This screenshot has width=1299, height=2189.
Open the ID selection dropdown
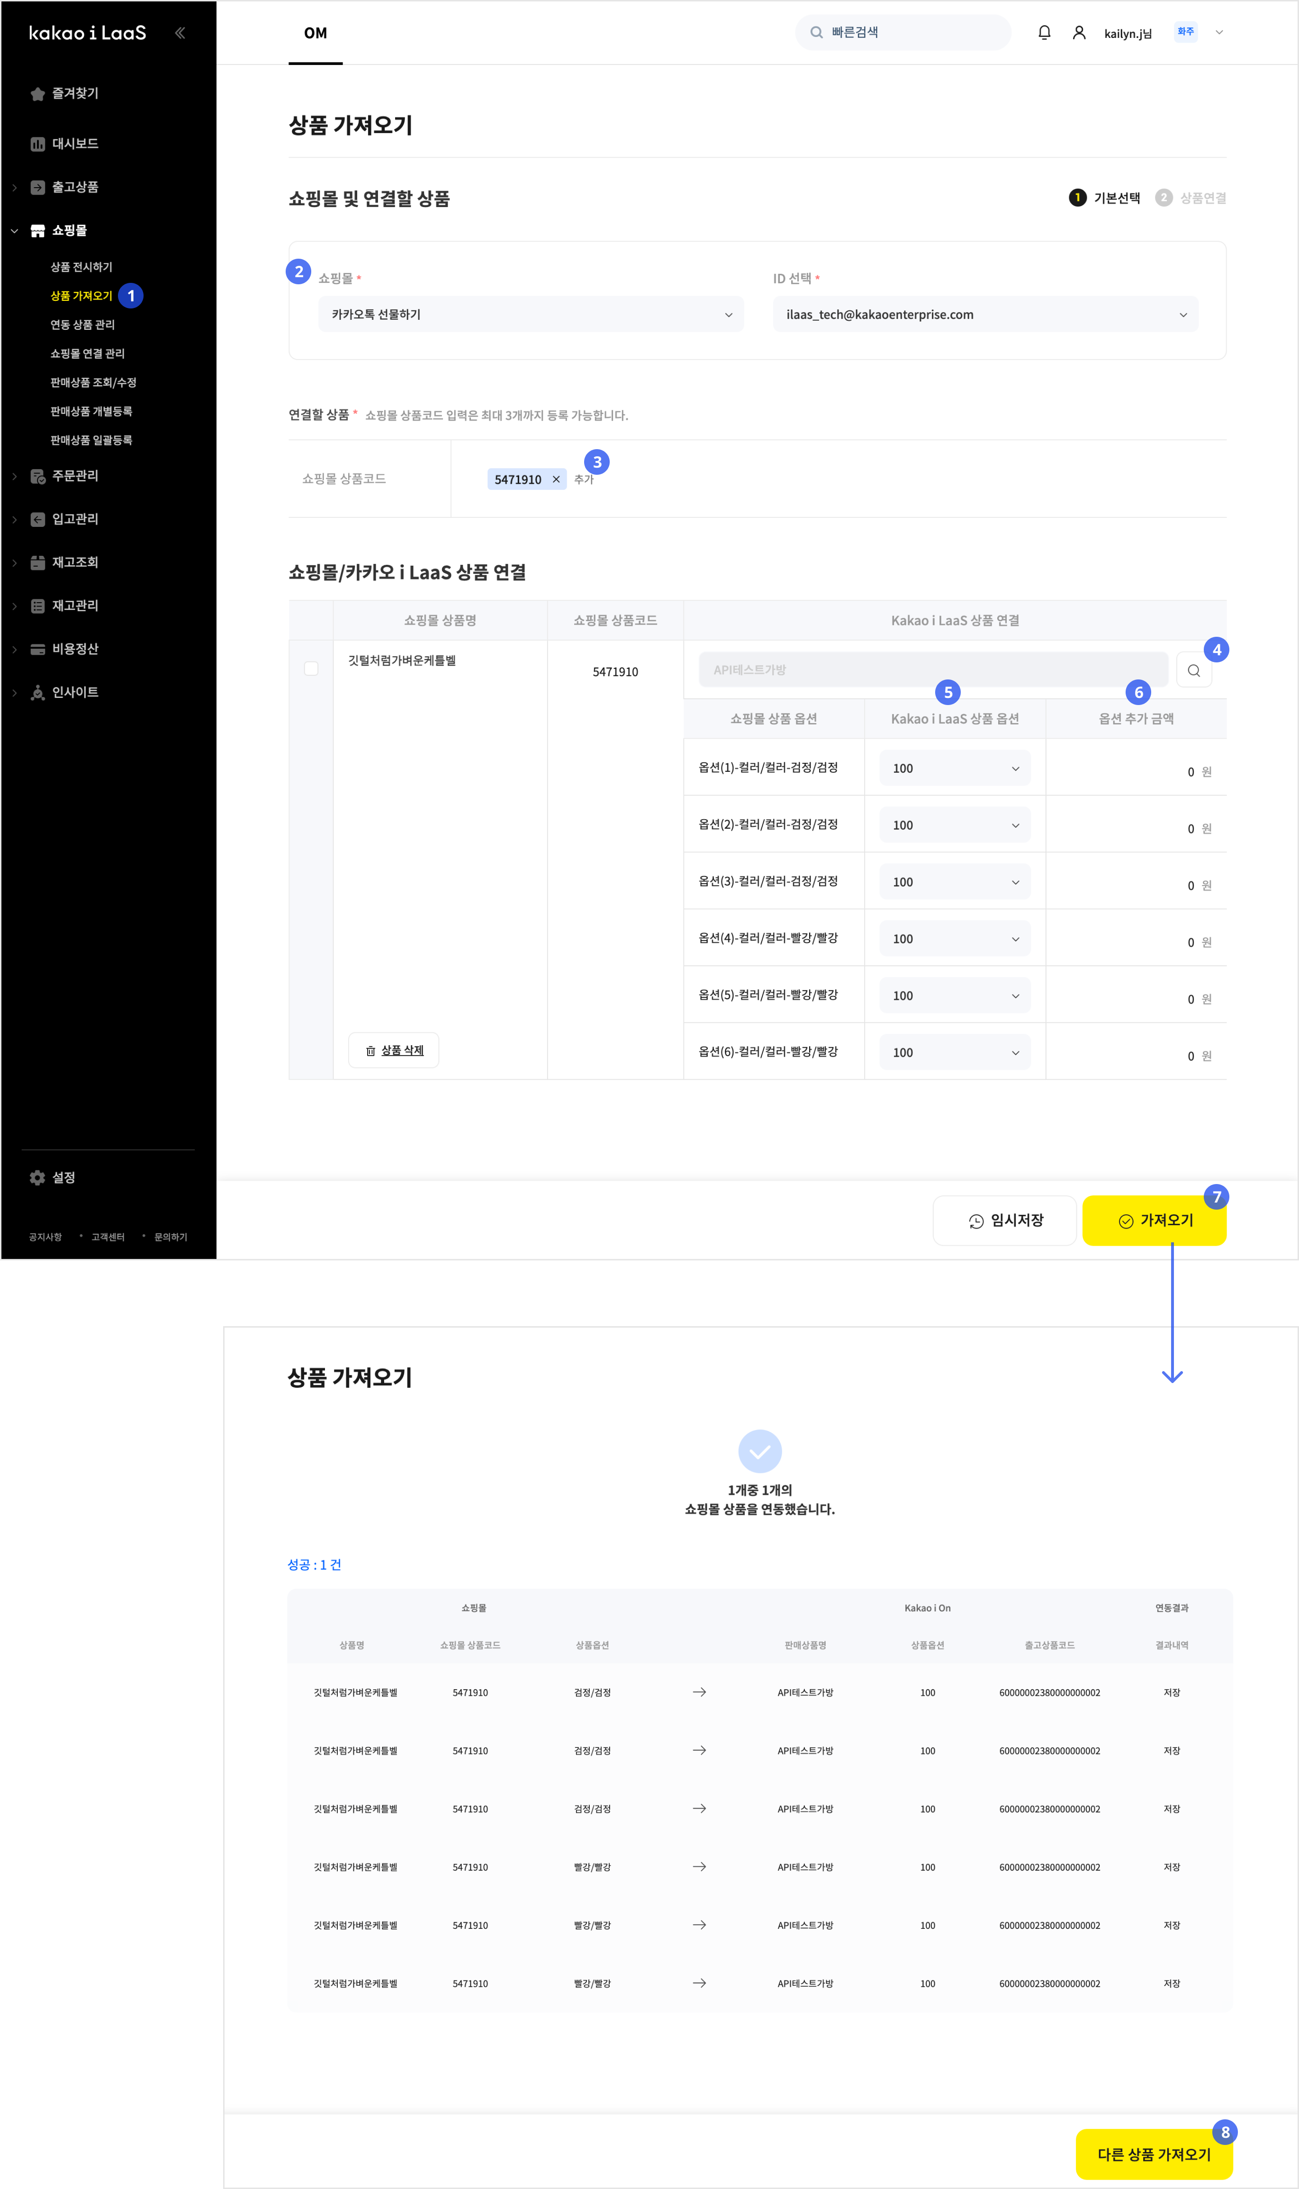985,314
